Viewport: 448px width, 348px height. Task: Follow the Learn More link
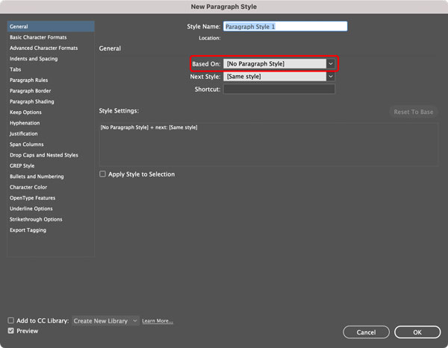[x=158, y=321]
